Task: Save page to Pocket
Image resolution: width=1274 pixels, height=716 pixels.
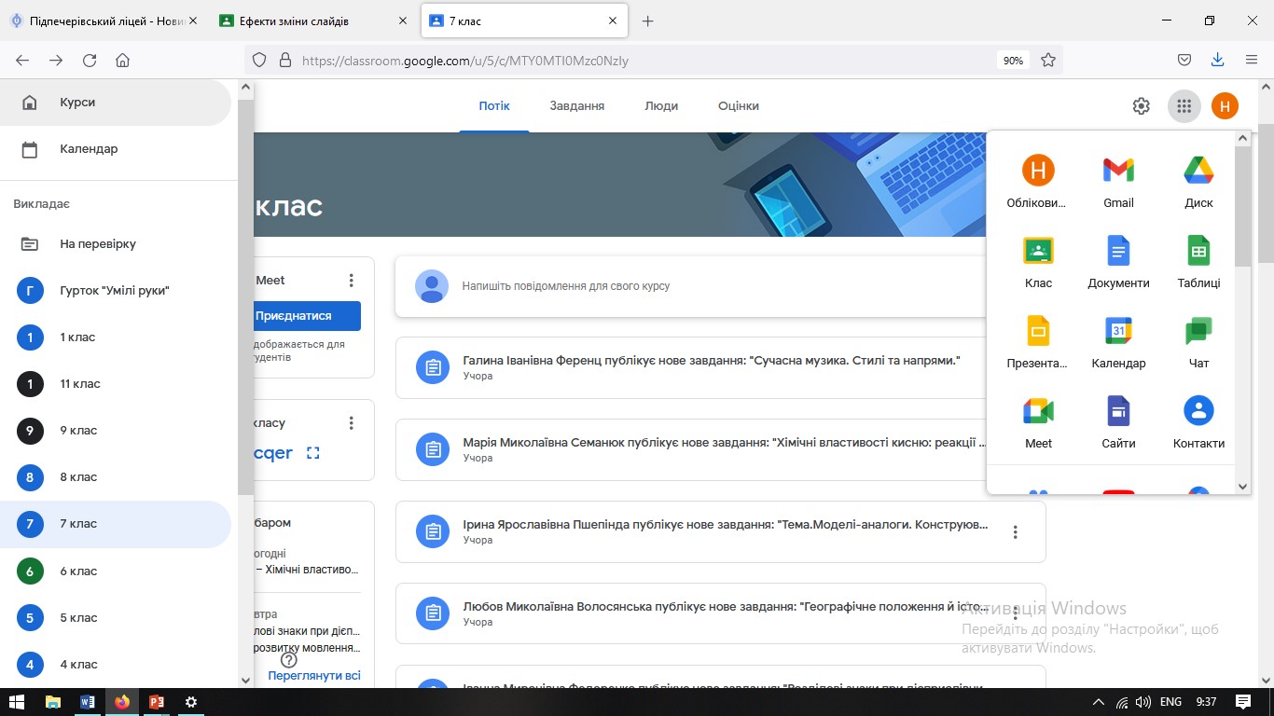Action: click(1184, 60)
